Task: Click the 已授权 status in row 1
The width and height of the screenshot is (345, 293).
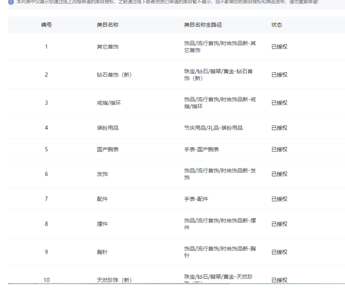Action: point(279,47)
